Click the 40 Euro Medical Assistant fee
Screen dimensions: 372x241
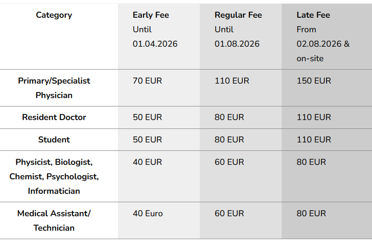[x=148, y=213]
